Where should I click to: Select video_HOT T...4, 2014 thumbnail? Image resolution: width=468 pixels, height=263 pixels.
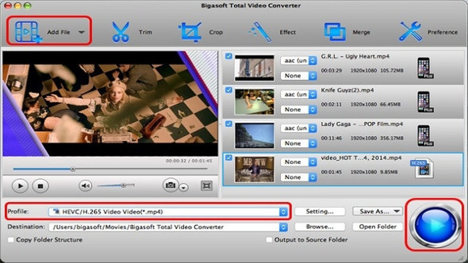[x=254, y=169]
